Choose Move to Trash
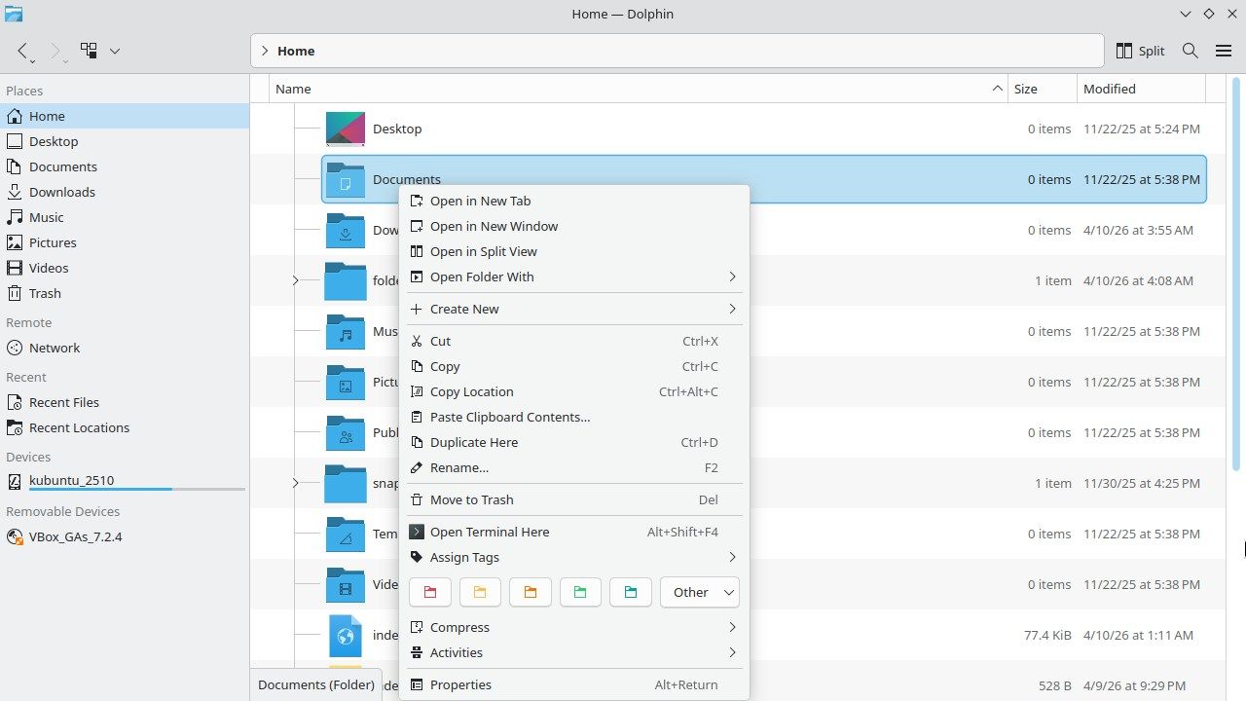This screenshot has height=701, width=1246. tap(574, 499)
